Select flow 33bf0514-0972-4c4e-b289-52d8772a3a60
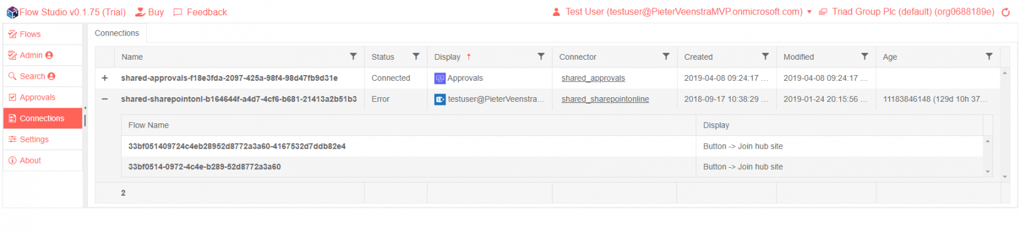 (x=204, y=167)
